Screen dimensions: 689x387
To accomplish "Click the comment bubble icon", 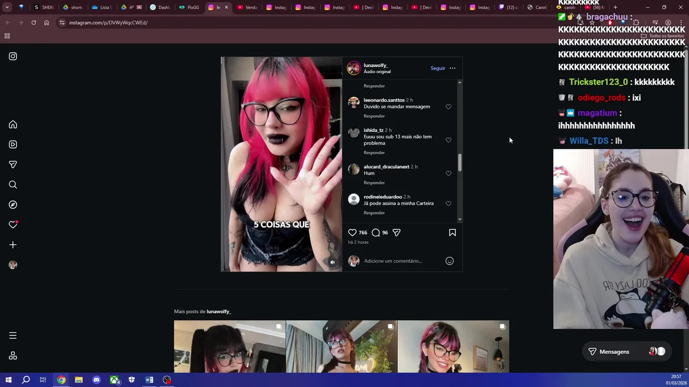I will 376,233.
